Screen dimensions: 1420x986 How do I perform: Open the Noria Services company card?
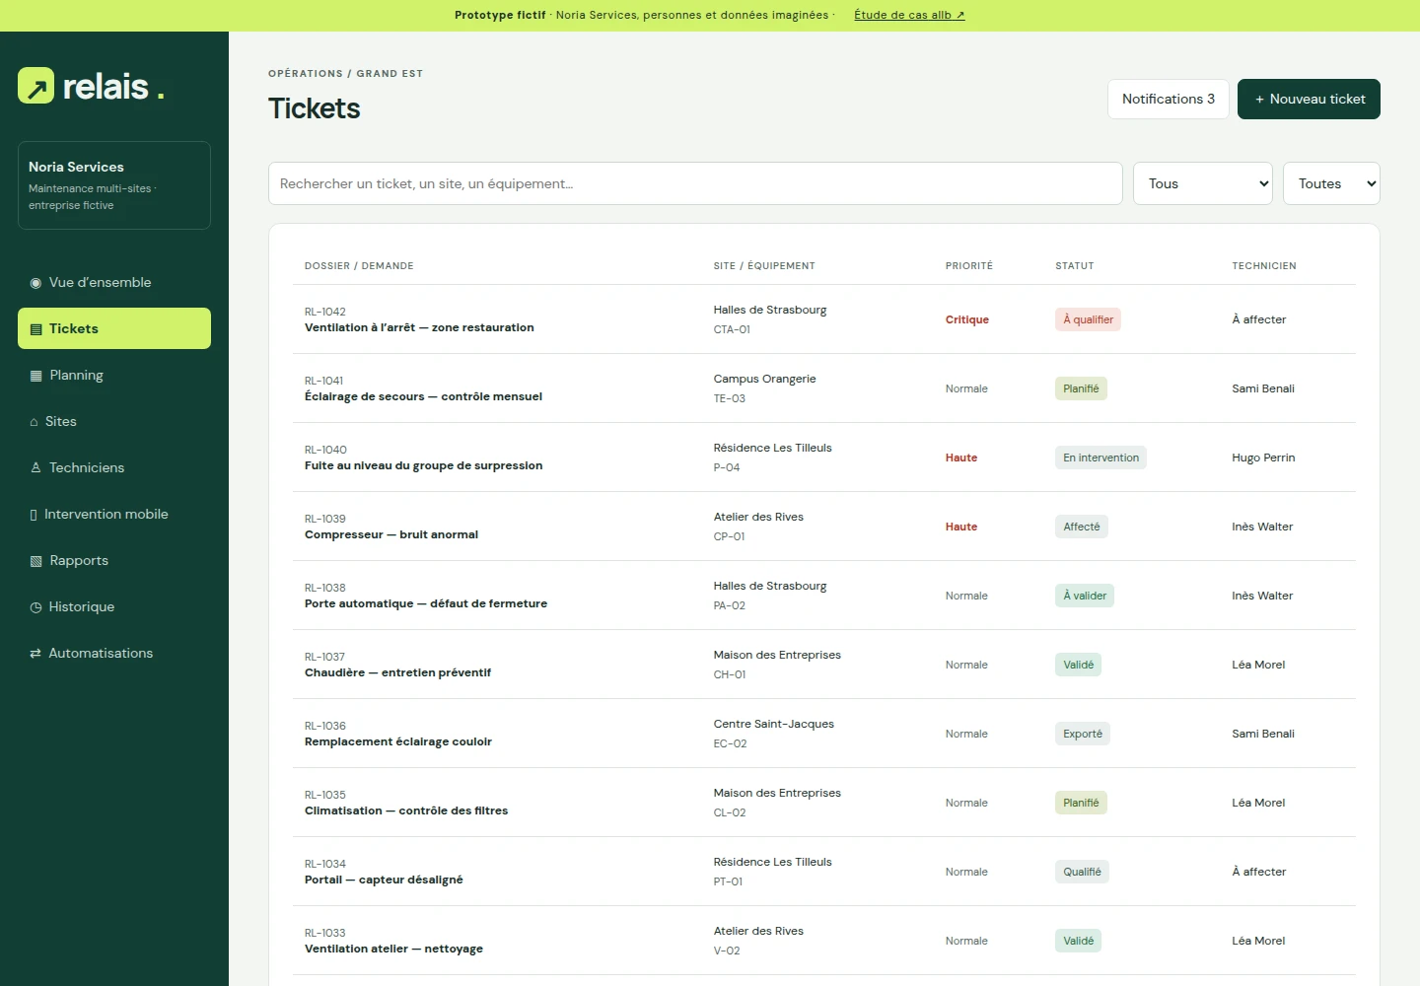pos(114,185)
